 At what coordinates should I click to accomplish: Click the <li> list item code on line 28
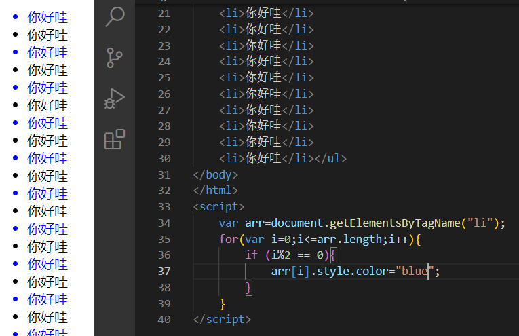267,126
